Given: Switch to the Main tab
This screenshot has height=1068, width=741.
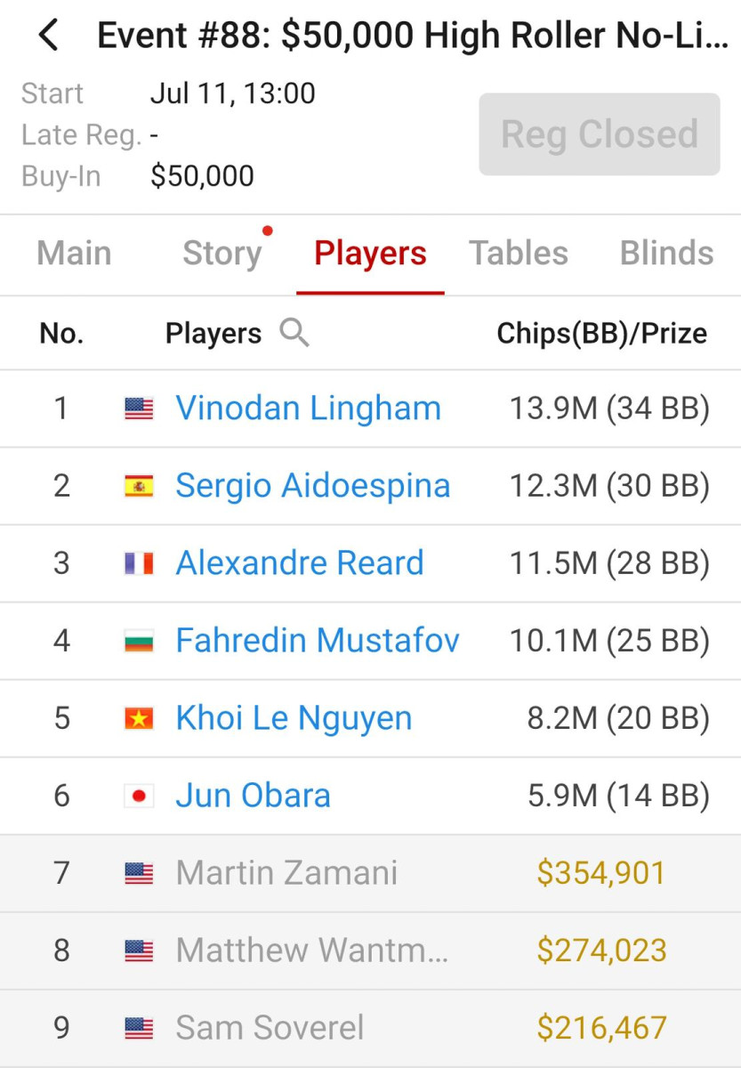Looking at the screenshot, I should [x=75, y=254].
